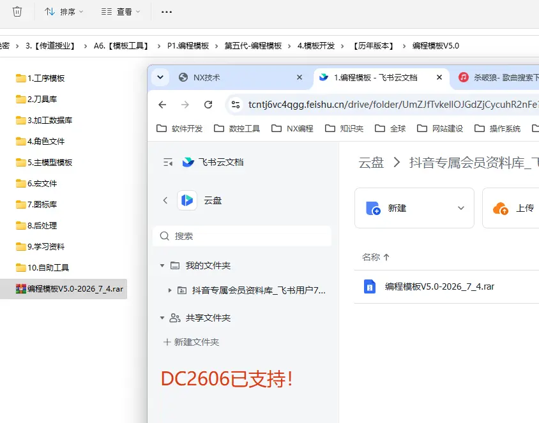Go to 4.模板开发 in breadcrumb
The width and height of the screenshot is (539, 423).
coord(316,46)
